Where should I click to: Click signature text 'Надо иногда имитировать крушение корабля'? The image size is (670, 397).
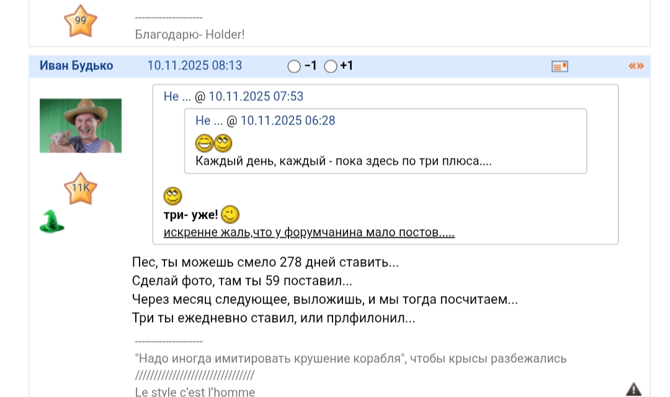click(x=270, y=359)
